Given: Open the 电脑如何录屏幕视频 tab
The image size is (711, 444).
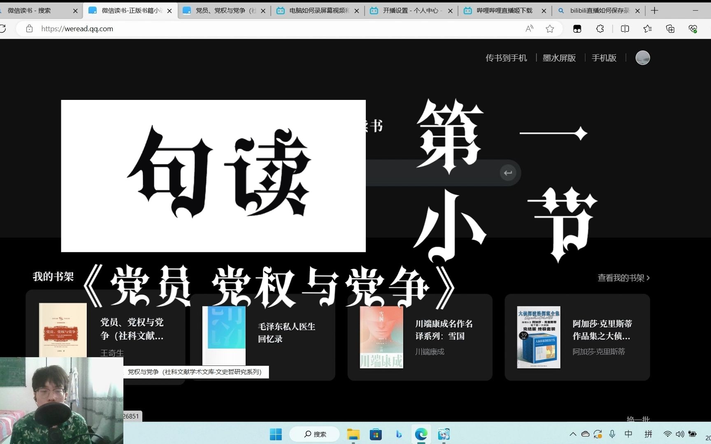Looking at the screenshot, I should tap(318, 11).
